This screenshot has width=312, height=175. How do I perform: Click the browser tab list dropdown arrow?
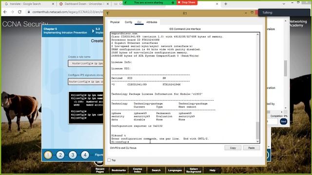pyautogui.click(x=284, y=4)
